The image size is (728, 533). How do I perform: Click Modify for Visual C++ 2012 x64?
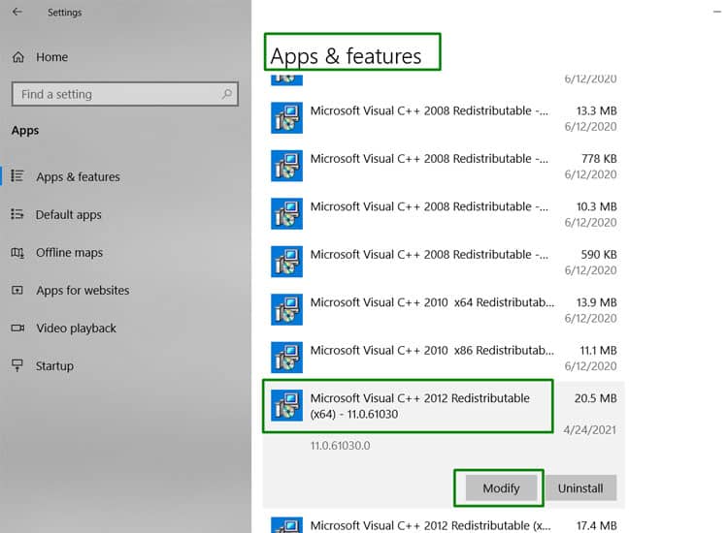click(x=501, y=488)
